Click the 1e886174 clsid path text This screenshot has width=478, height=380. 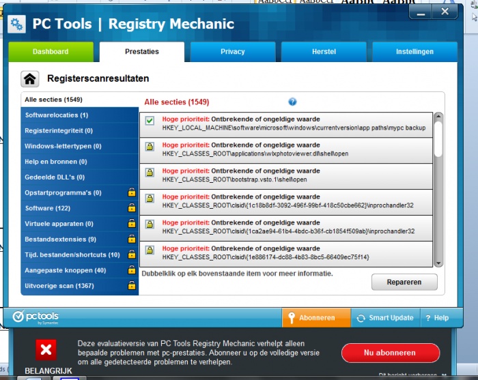click(266, 257)
